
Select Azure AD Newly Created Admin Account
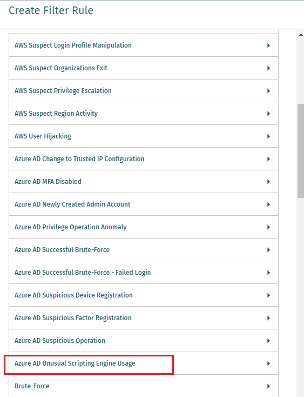[x=72, y=204]
